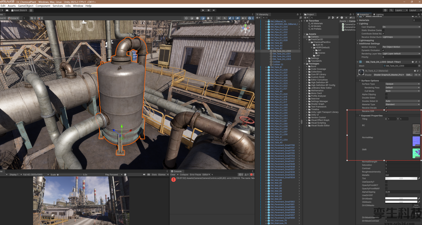Open the Shader Graph package folder
422x225 pixels.
[x=318, y=104]
